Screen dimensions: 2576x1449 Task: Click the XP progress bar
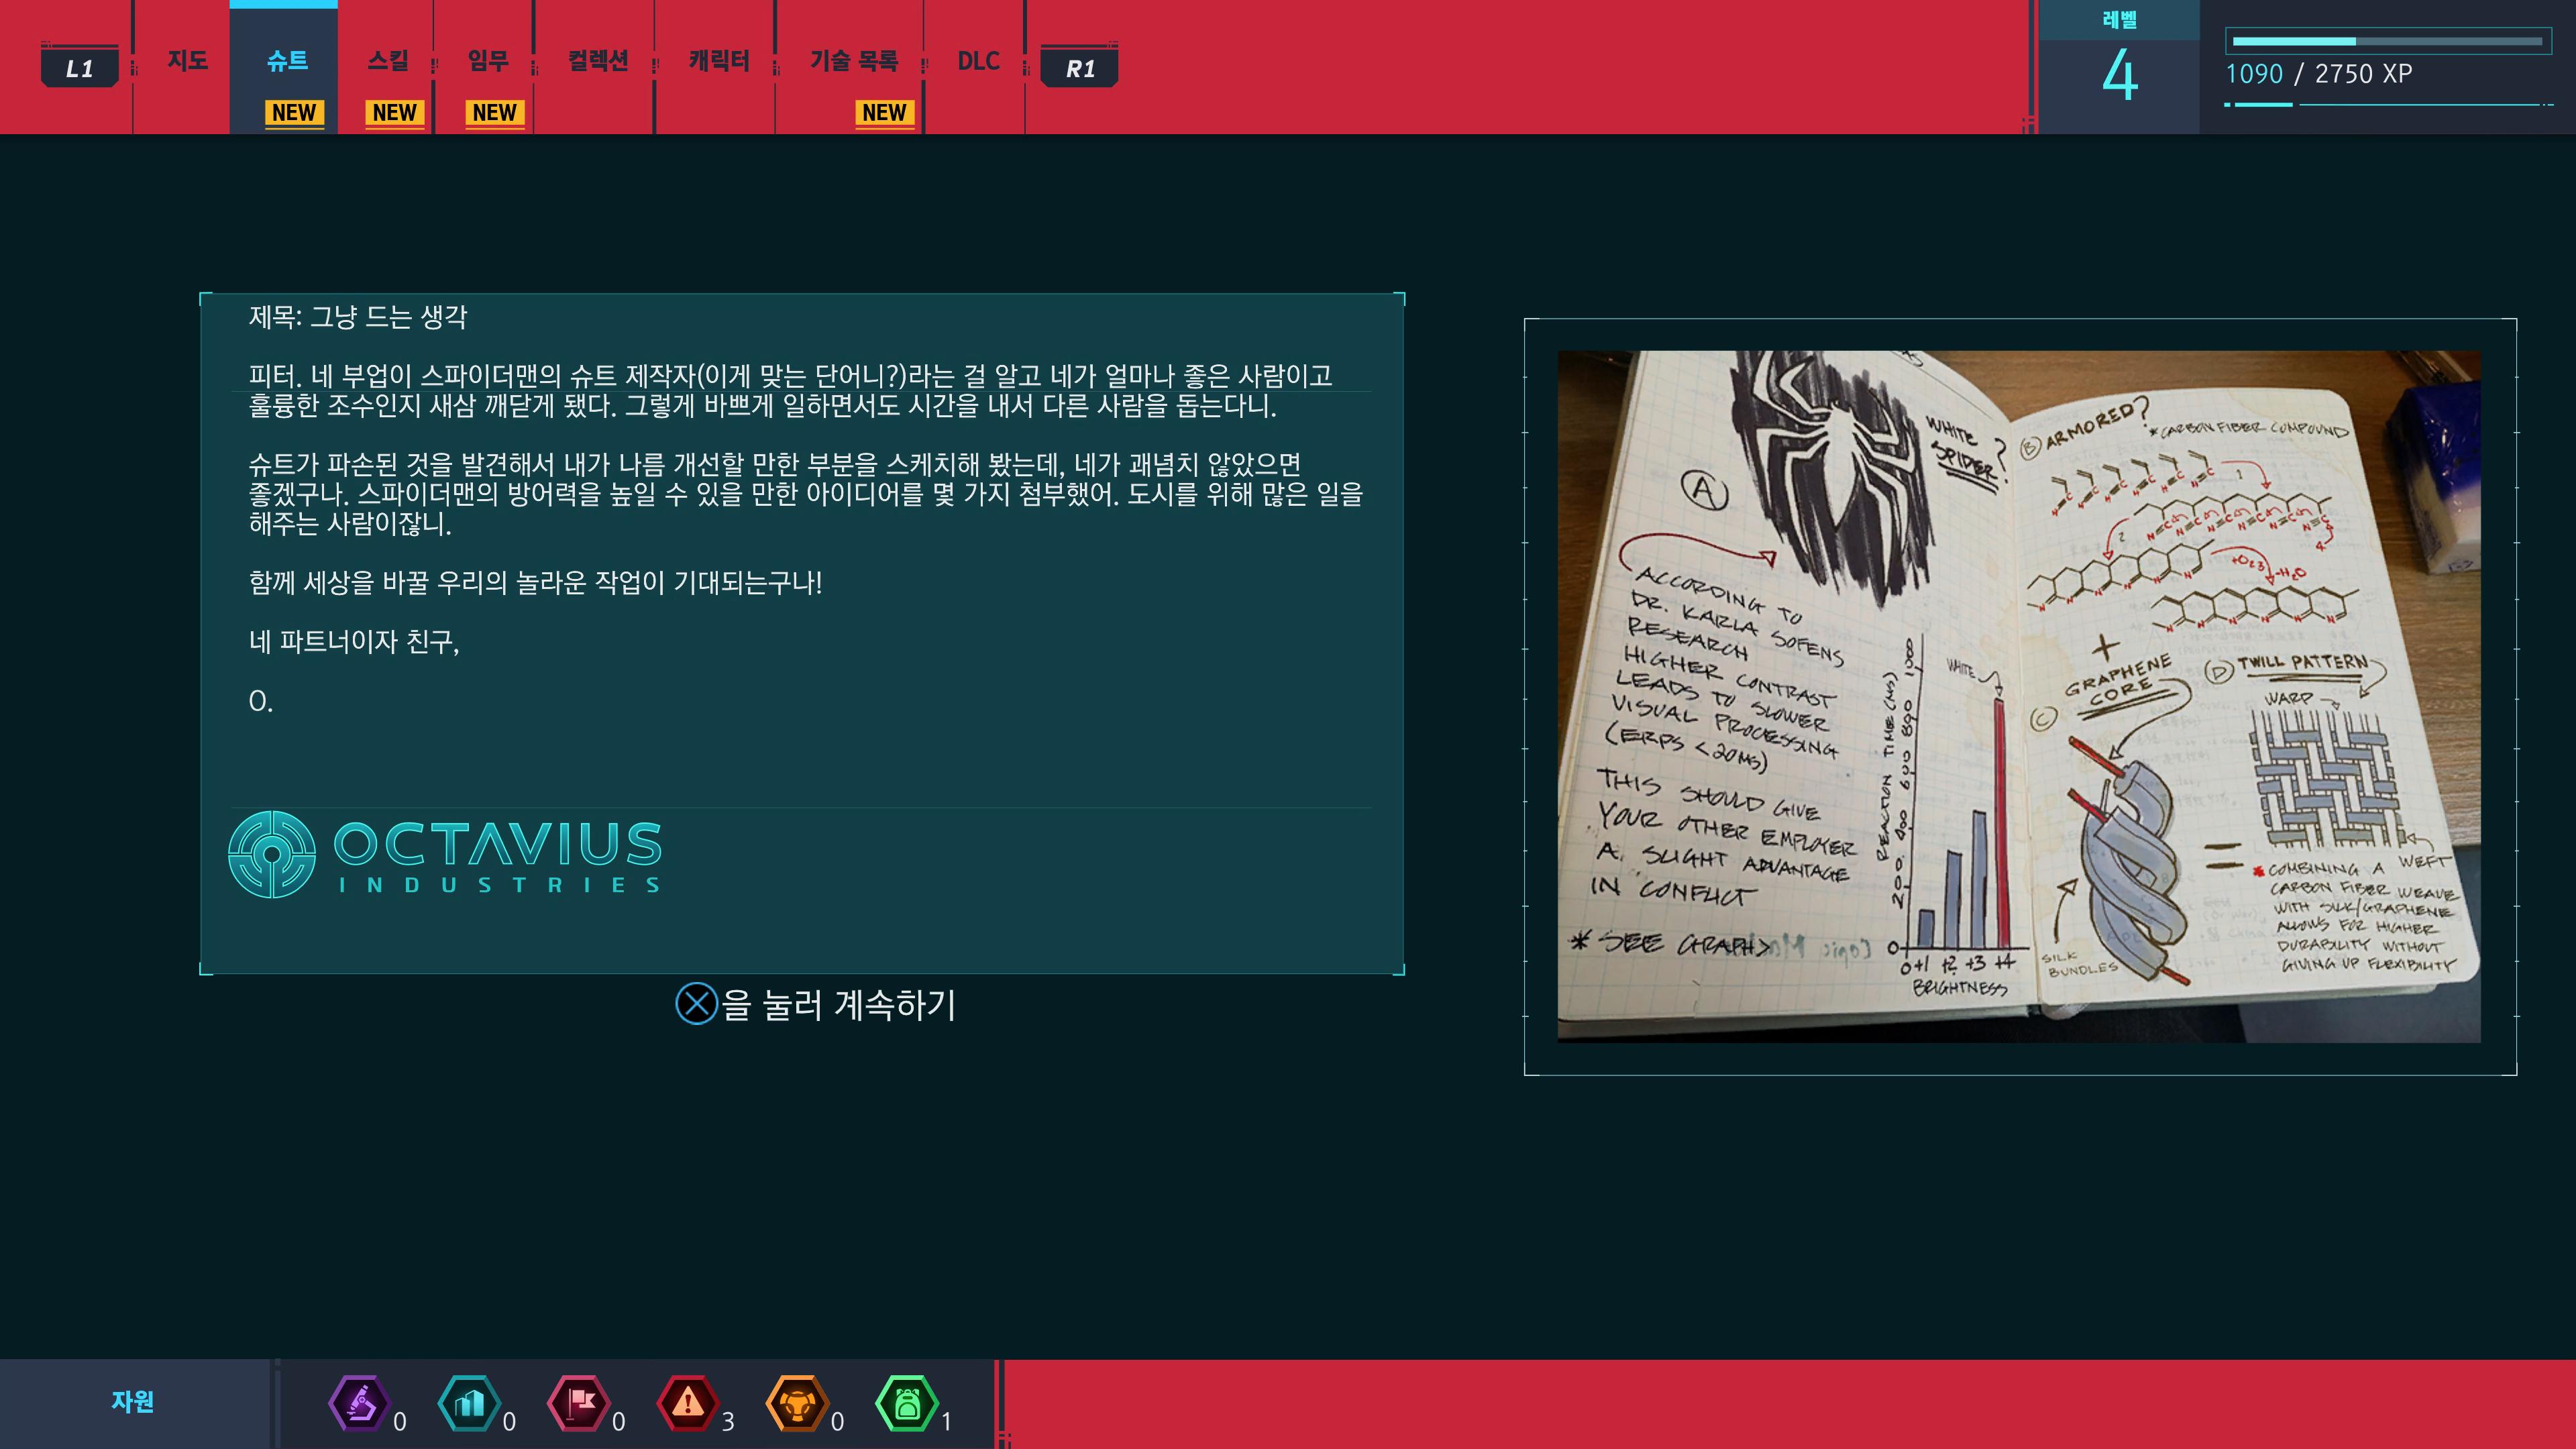2388,41
